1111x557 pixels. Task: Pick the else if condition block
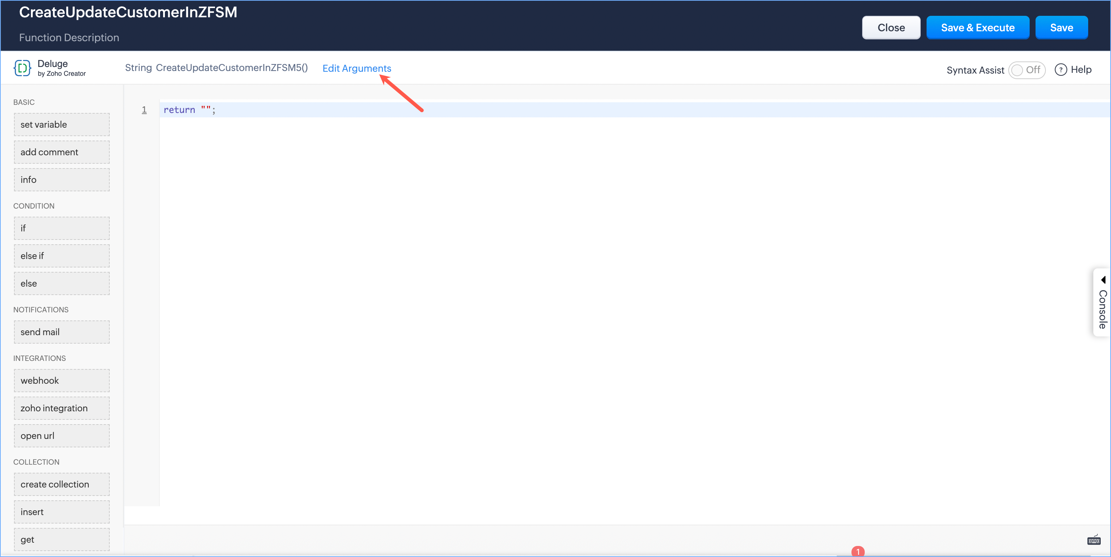coord(62,256)
